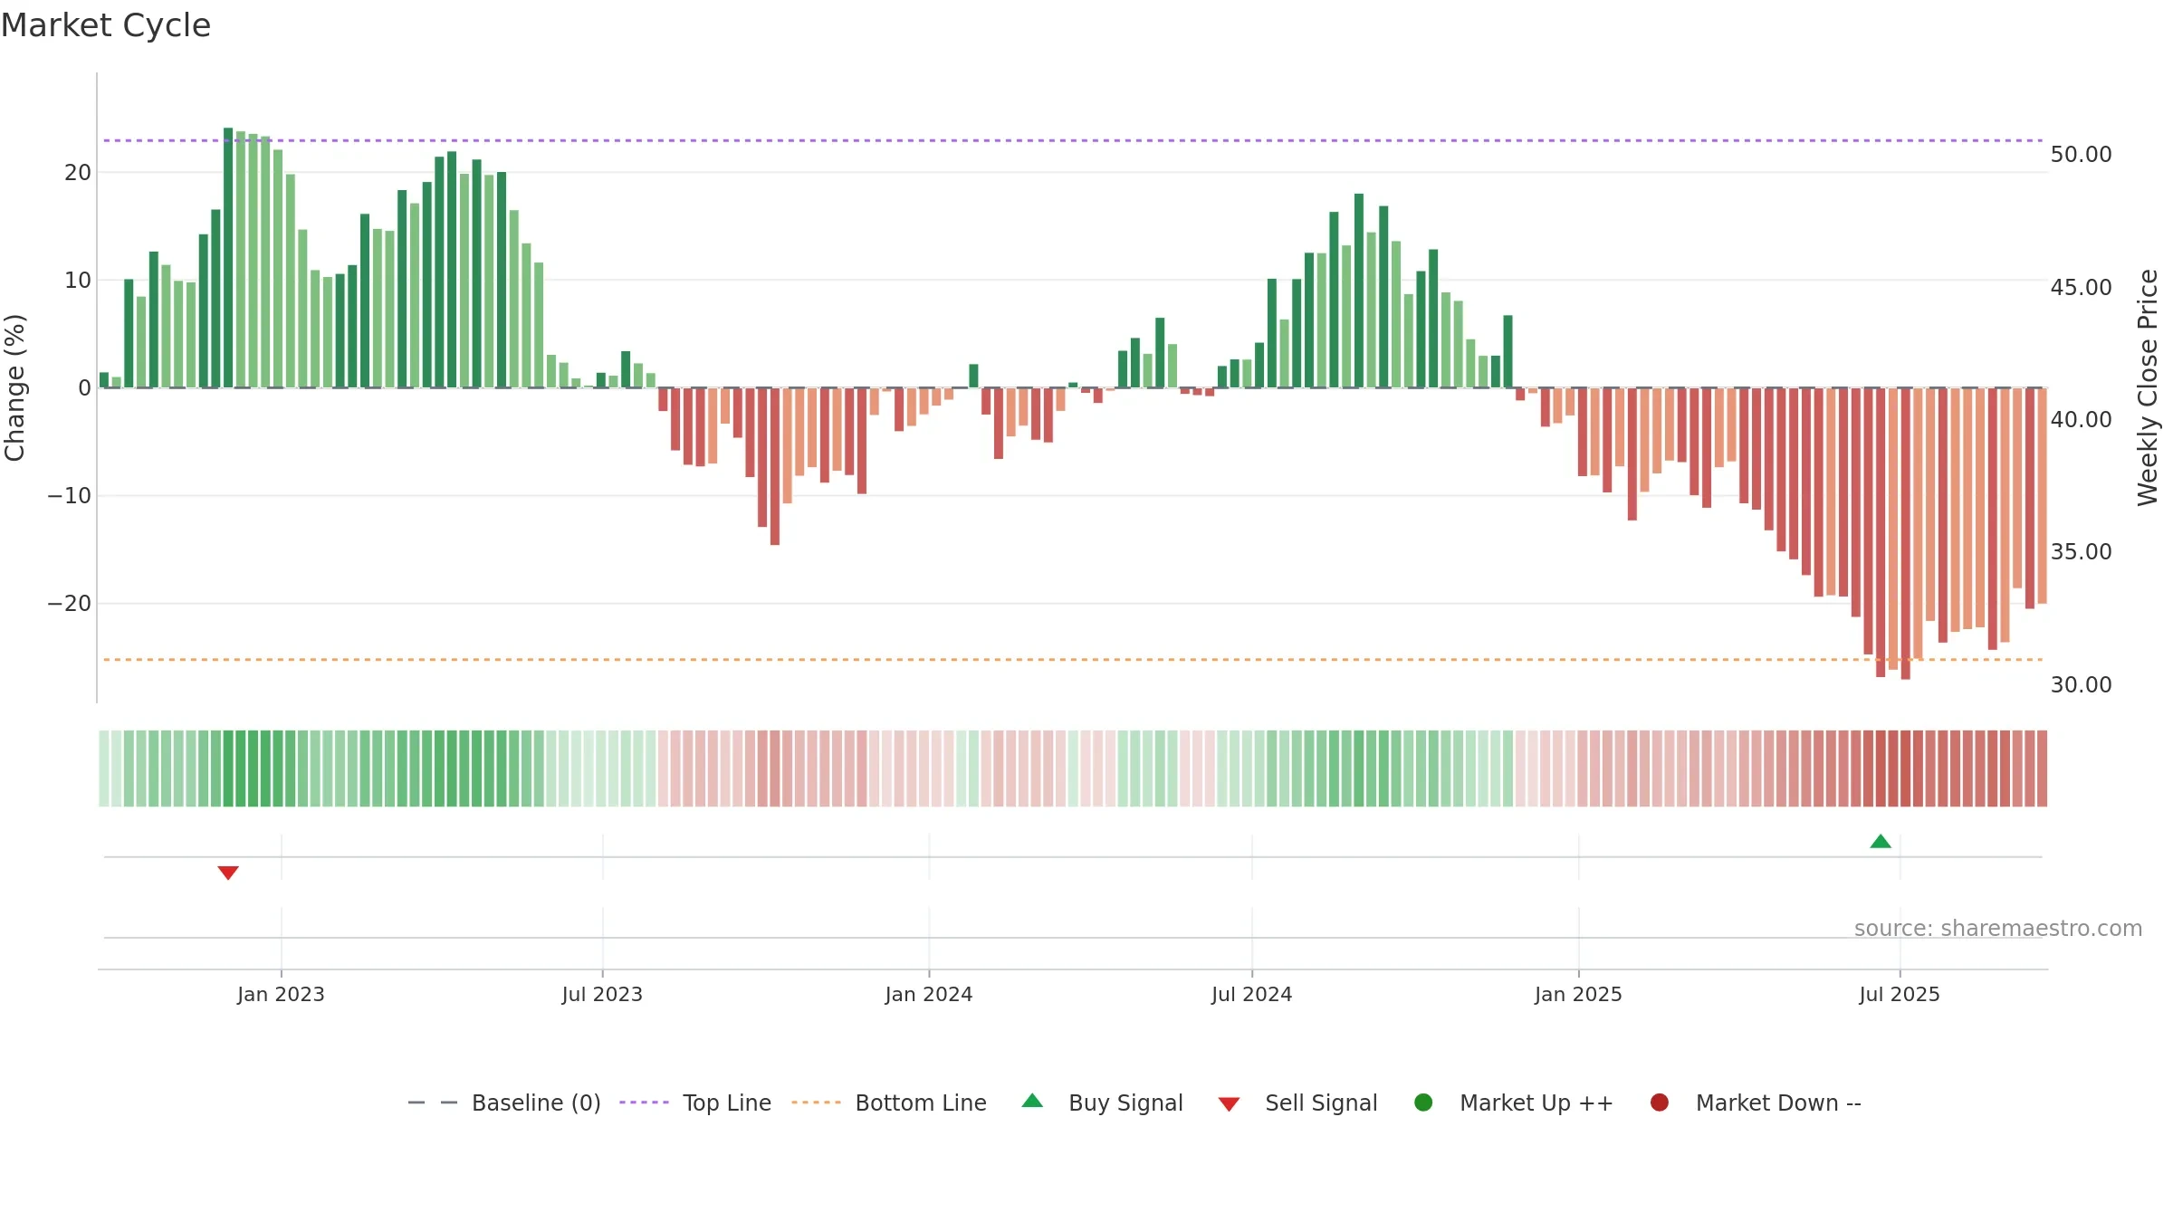
Task: Click the Jul 2023 x-axis label
Action: tap(602, 995)
